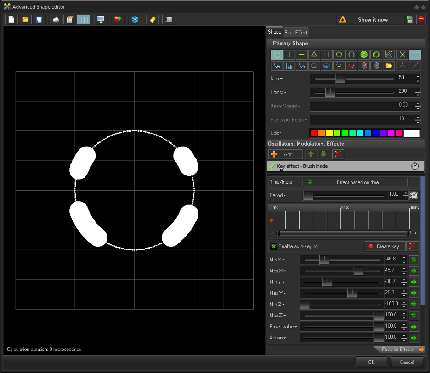
Task: Expand the Size dropdown label
Action: [x=277, y=79]
